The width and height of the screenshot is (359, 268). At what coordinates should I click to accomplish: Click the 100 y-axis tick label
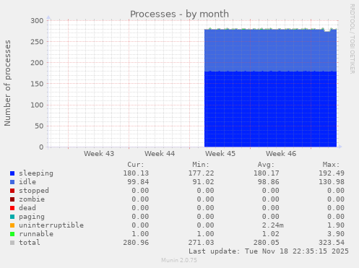click(37, 105)
